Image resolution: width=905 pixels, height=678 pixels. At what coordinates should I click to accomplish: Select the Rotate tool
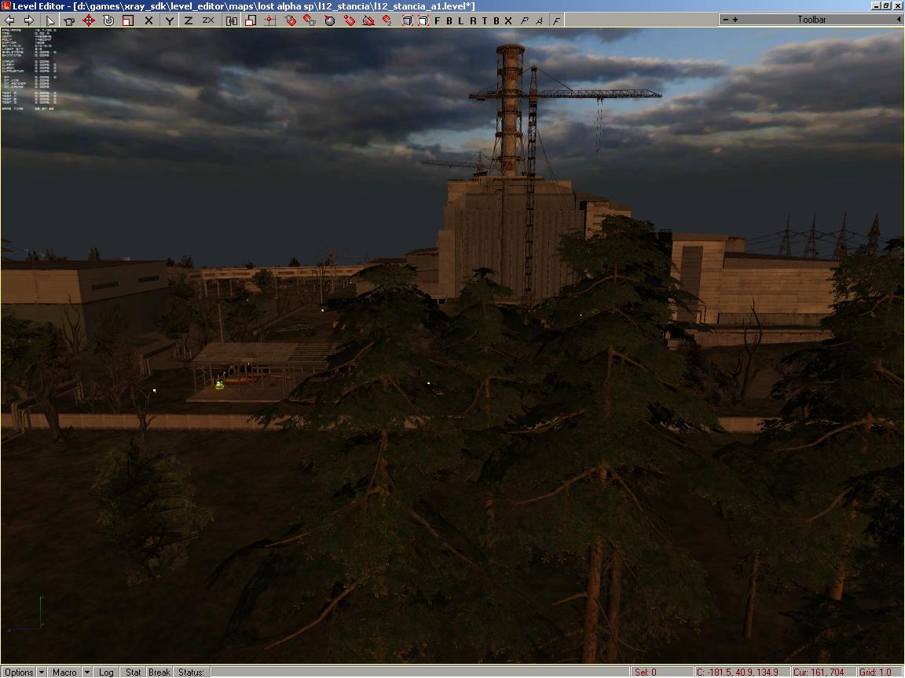click(x=108, y=20)
